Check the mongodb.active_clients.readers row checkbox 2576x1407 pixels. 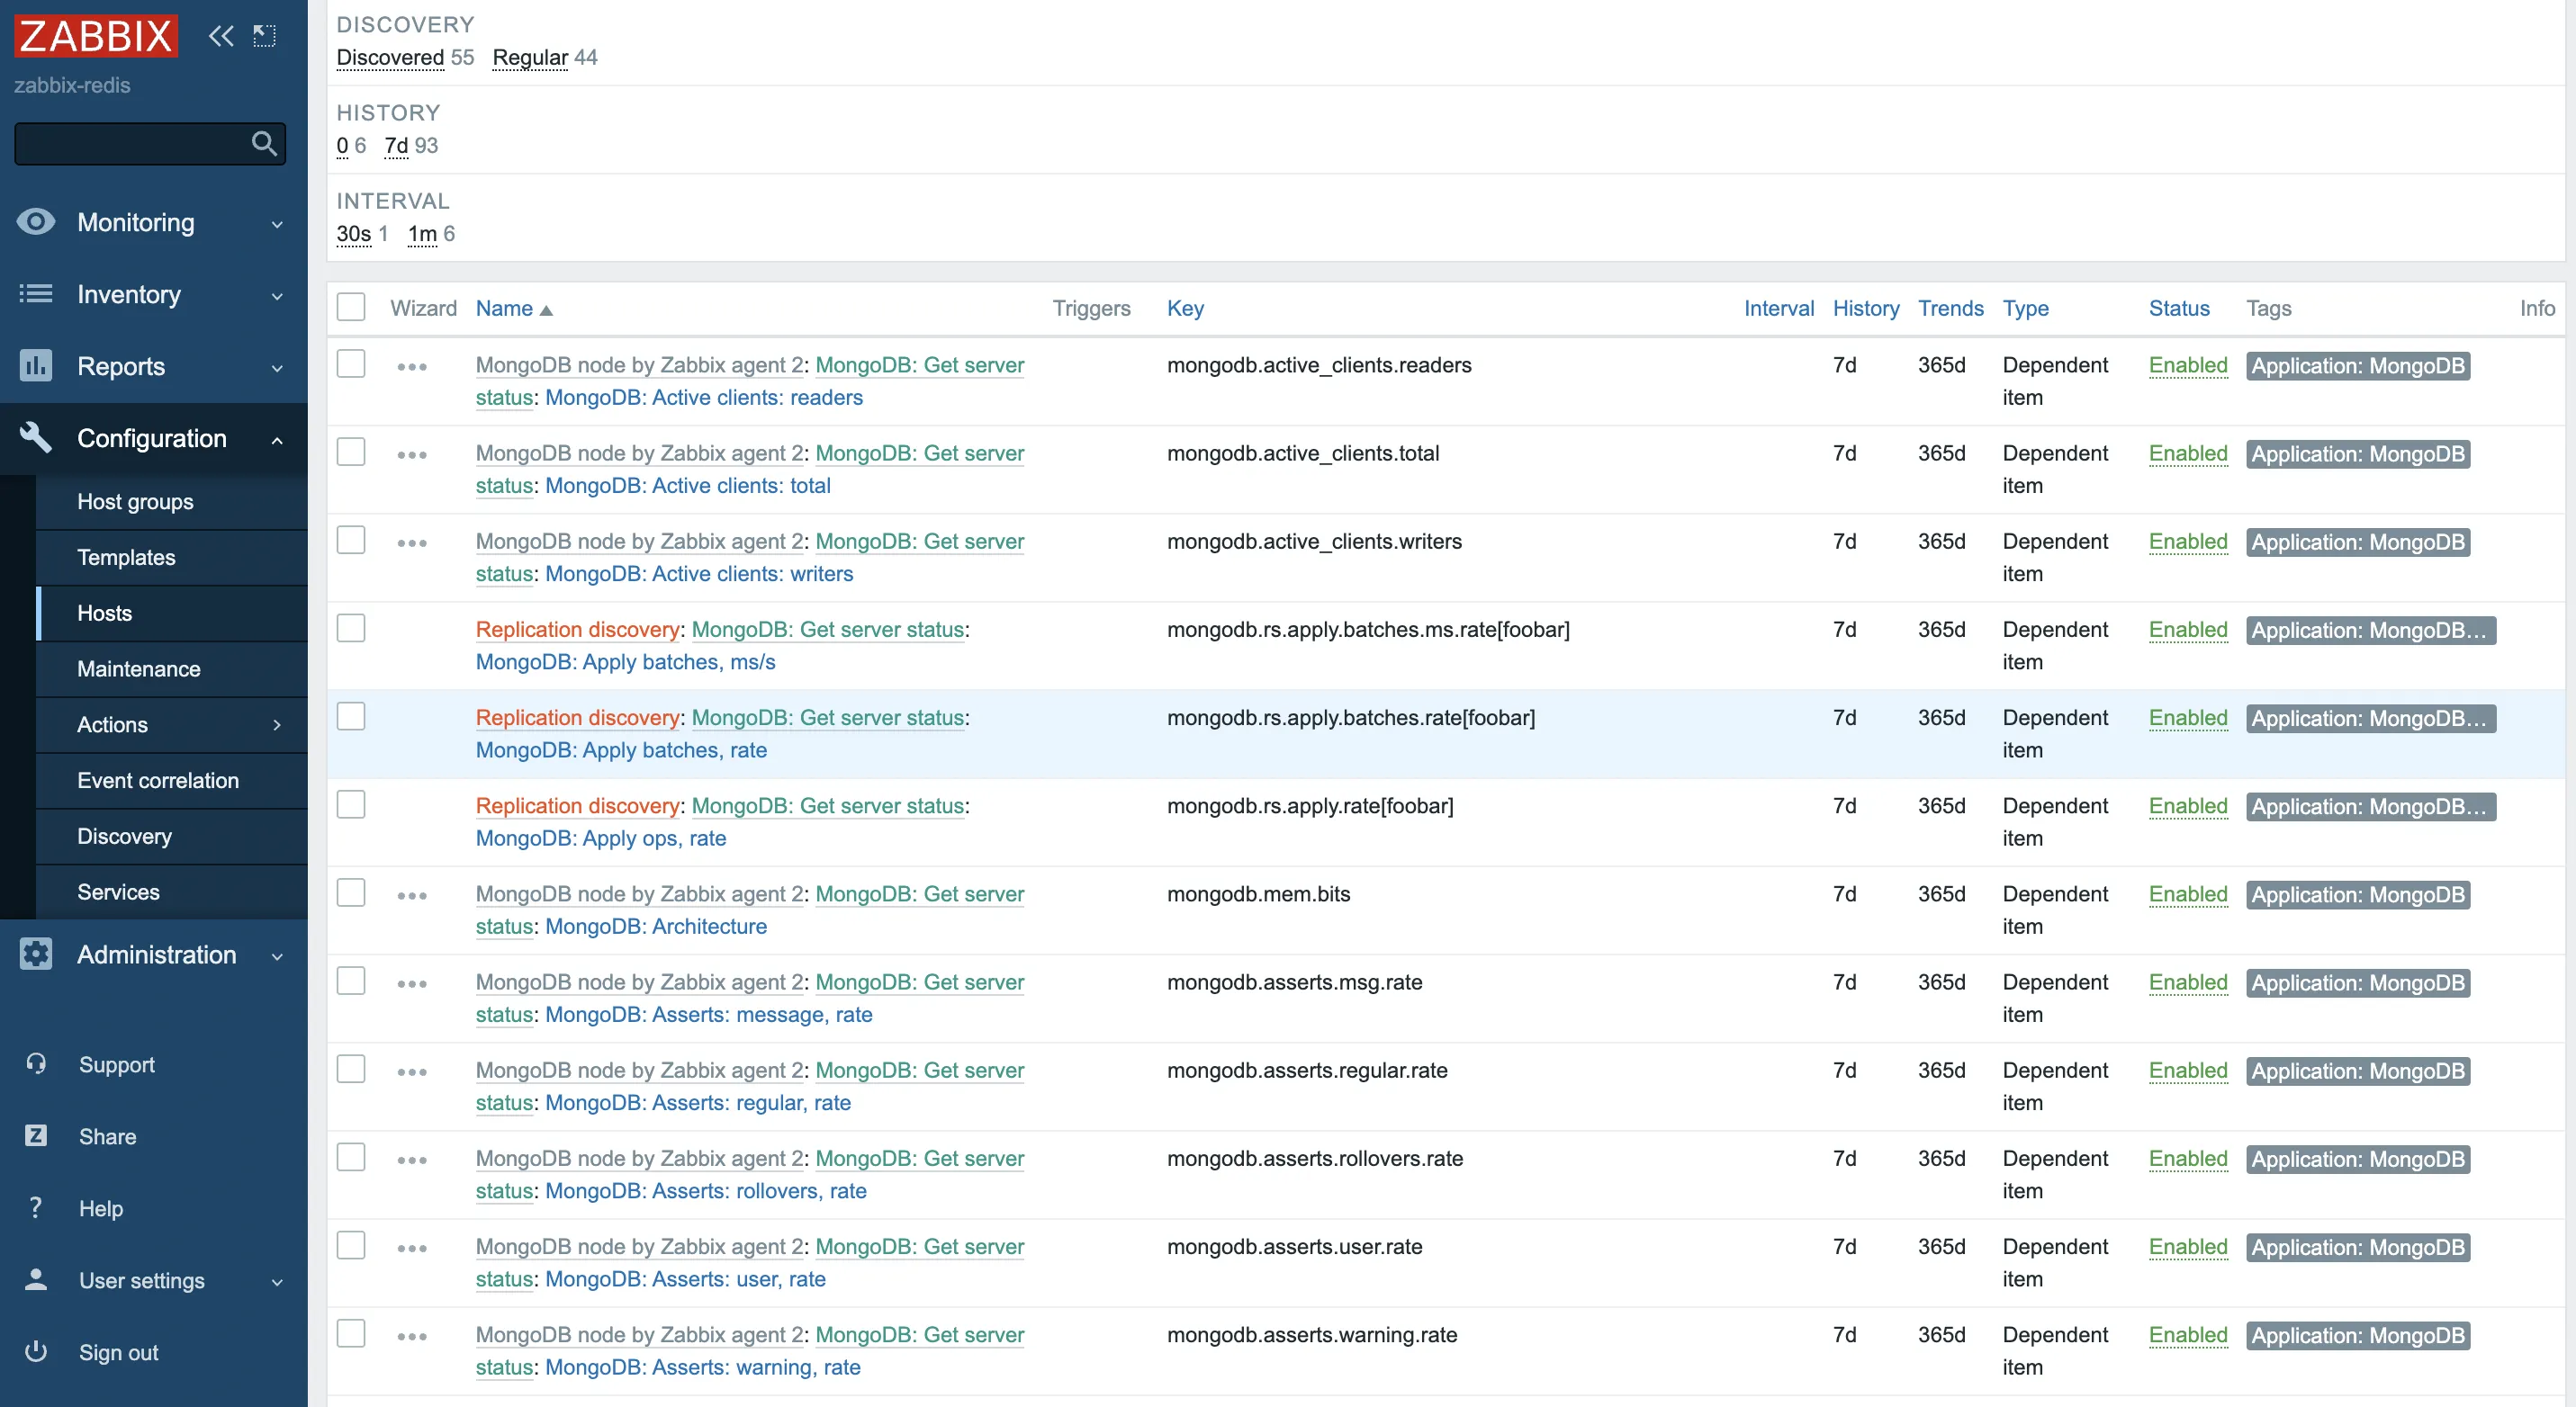click(x=351, y=363)
